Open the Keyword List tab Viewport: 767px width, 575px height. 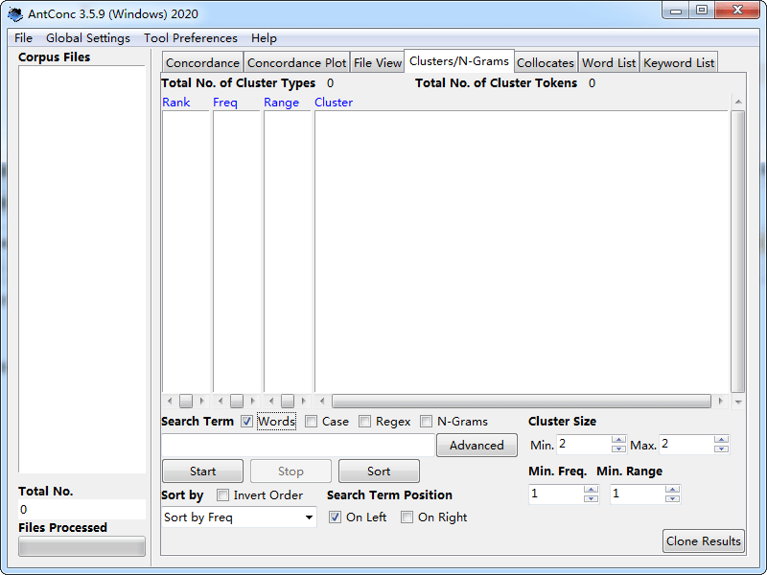click(x=678, y=61)
